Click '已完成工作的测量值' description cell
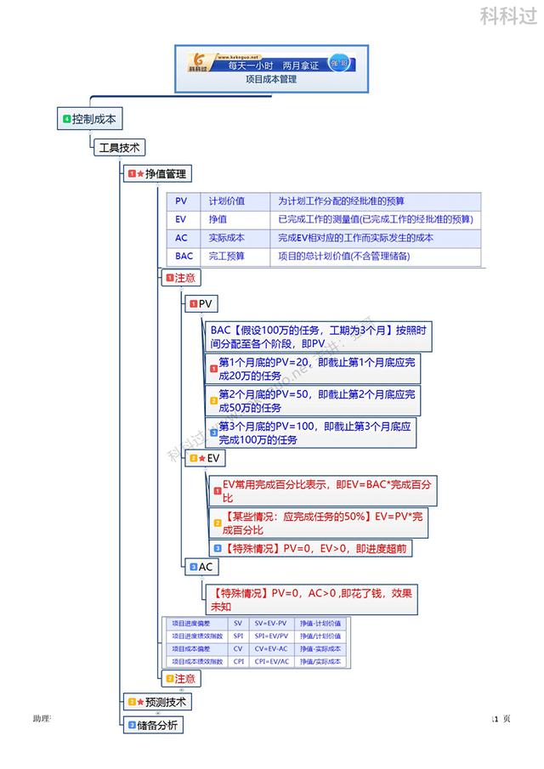544x769 pixels. [375, 219]
